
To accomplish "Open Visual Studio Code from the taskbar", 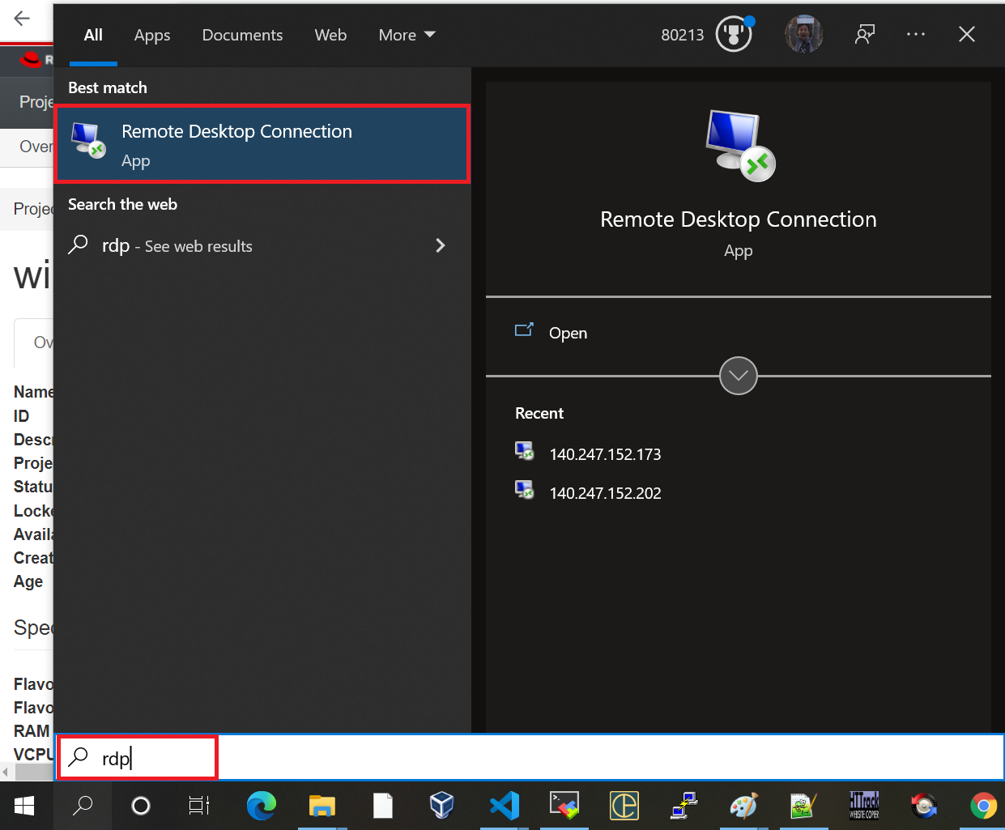I will (504, 806).
